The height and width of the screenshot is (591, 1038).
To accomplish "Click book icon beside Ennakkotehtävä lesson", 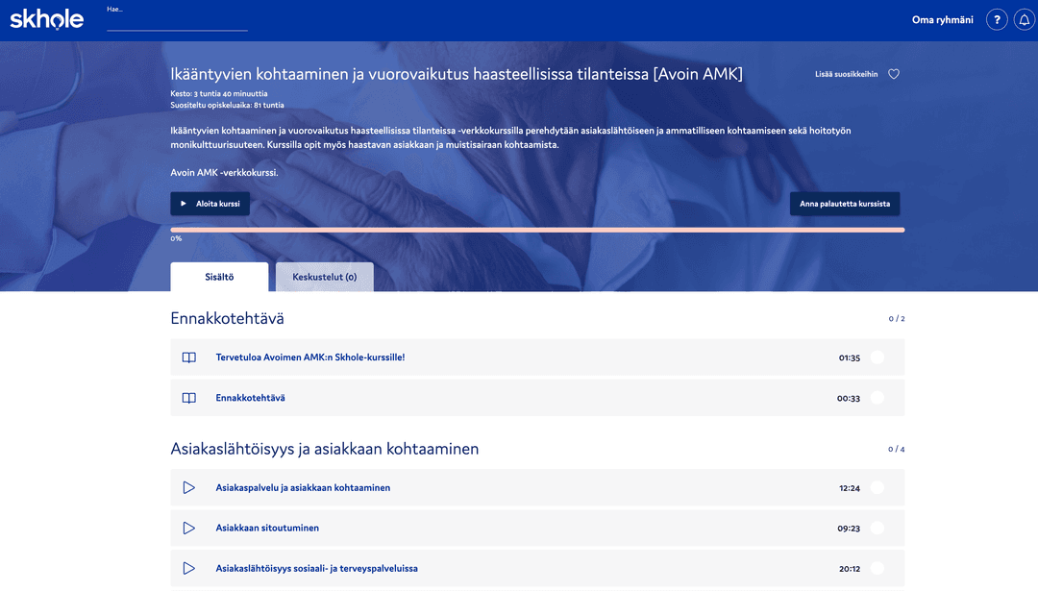I will [189, 398].
